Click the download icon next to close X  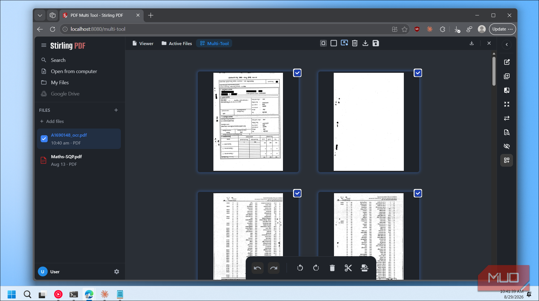(472, 43)
